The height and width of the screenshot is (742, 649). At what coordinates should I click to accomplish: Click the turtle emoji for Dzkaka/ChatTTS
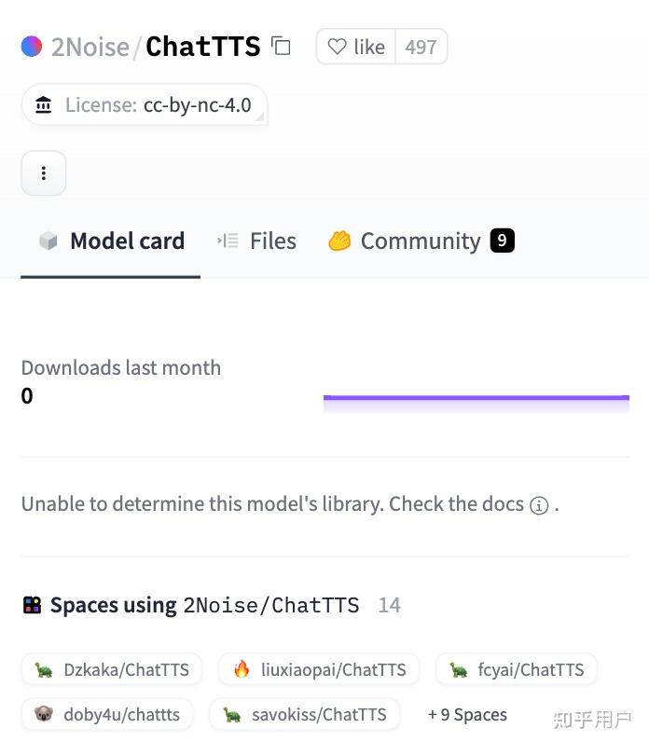44,669
